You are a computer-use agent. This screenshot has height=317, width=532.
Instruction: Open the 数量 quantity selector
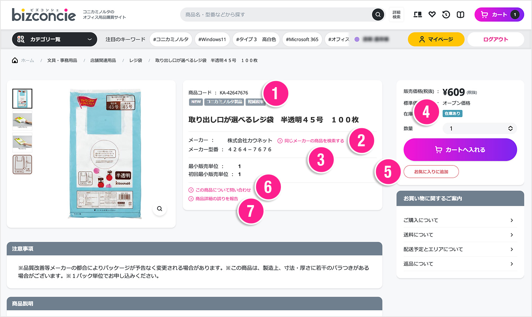click(x=480, y=129)
